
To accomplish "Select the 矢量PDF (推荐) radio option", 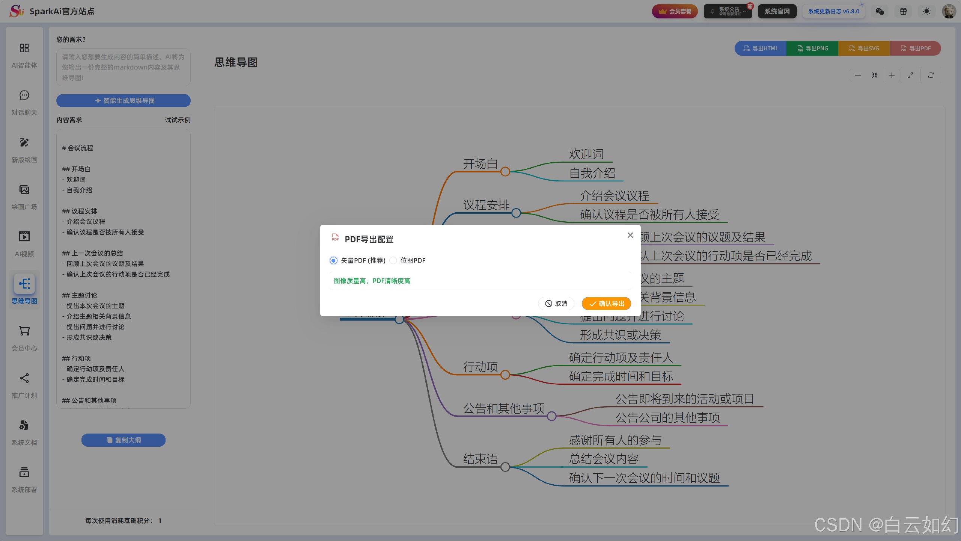I will [x=333, y=260].
